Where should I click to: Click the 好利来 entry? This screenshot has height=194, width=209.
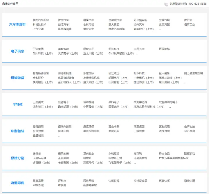[62, 181]
